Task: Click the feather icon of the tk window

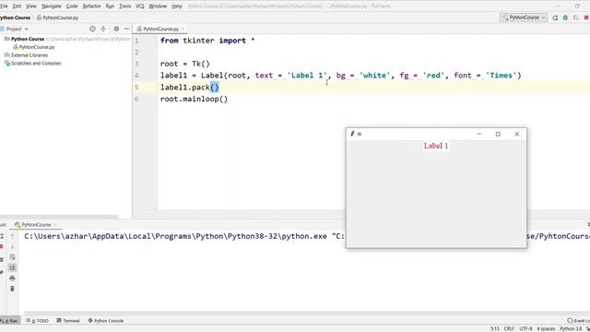Action: [352, 134]
